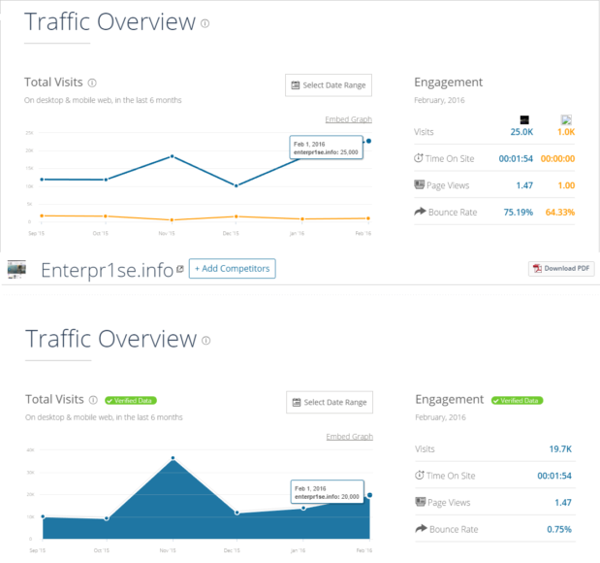Screen dimensions: 600x563
Task: Click Verified Data badge next to Total Visits
Action: tap(131, 401)
